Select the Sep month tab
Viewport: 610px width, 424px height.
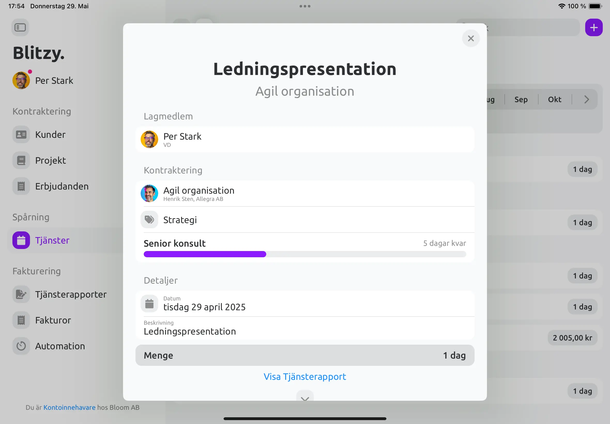tap(521, 99)
